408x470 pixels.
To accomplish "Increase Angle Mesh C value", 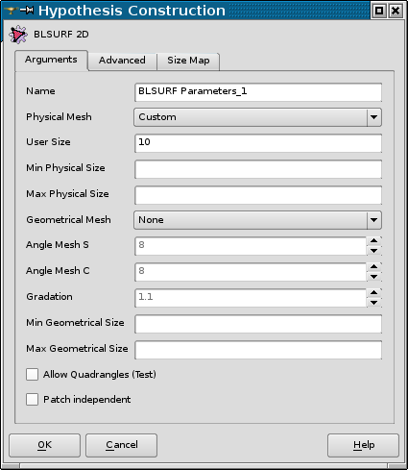I will (373, 267).
